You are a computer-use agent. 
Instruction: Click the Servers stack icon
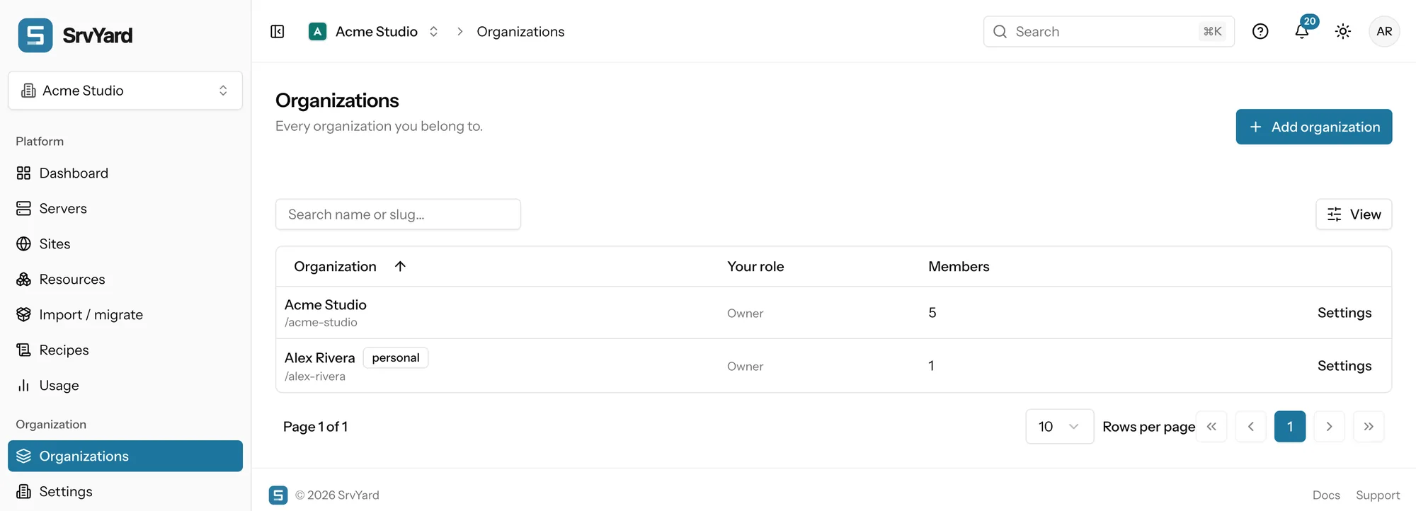click(23, 208)
